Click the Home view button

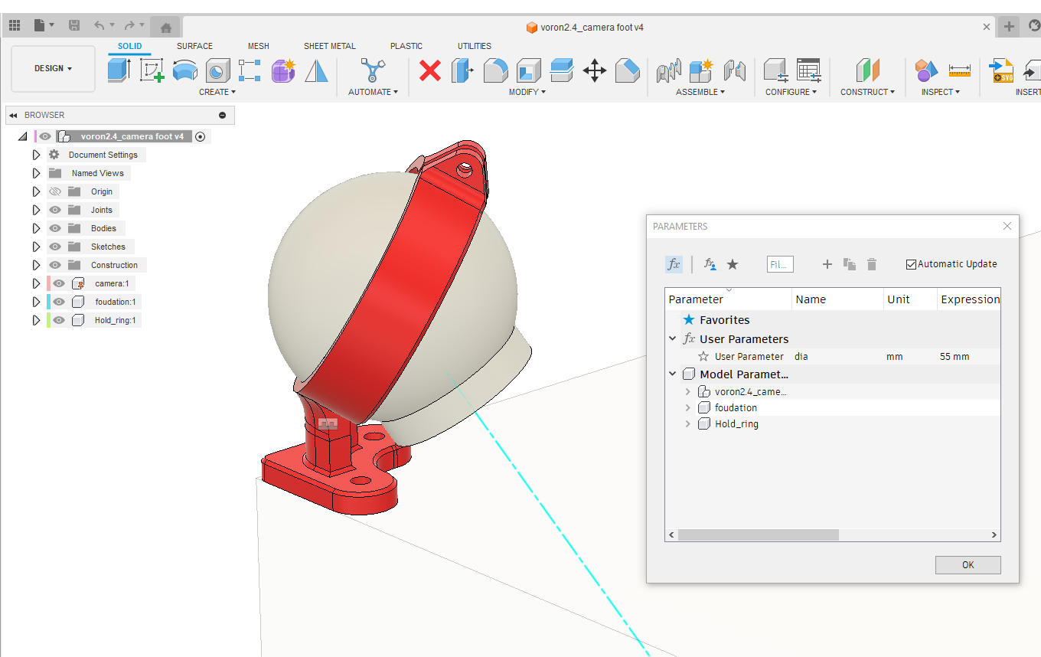(x=166, y=27)
